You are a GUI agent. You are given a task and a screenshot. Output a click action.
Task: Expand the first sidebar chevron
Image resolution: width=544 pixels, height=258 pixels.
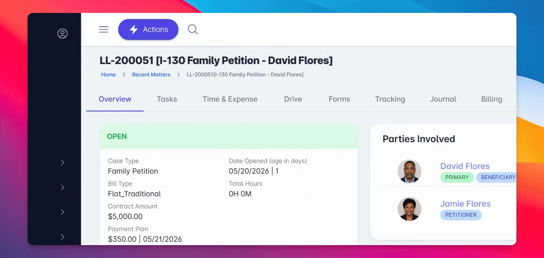coord(63,163)
